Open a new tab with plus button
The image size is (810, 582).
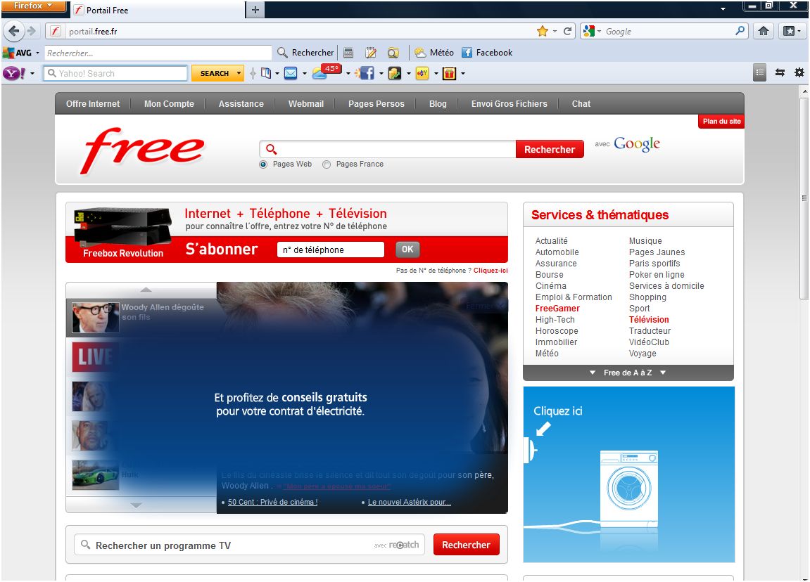[x=255, y=10]
